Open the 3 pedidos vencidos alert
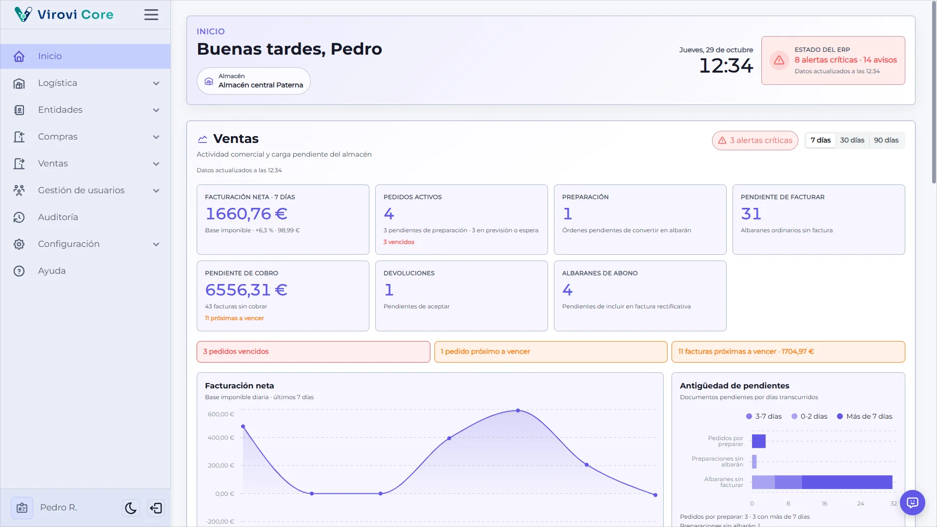 313,352
